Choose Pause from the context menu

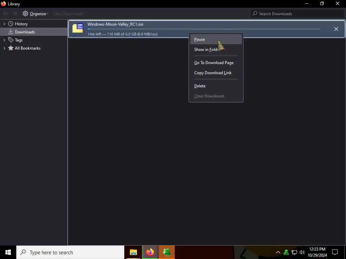(x=216, y=39)
